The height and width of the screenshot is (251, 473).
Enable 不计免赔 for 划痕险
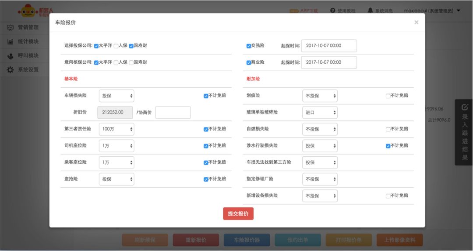pos(388,96)
